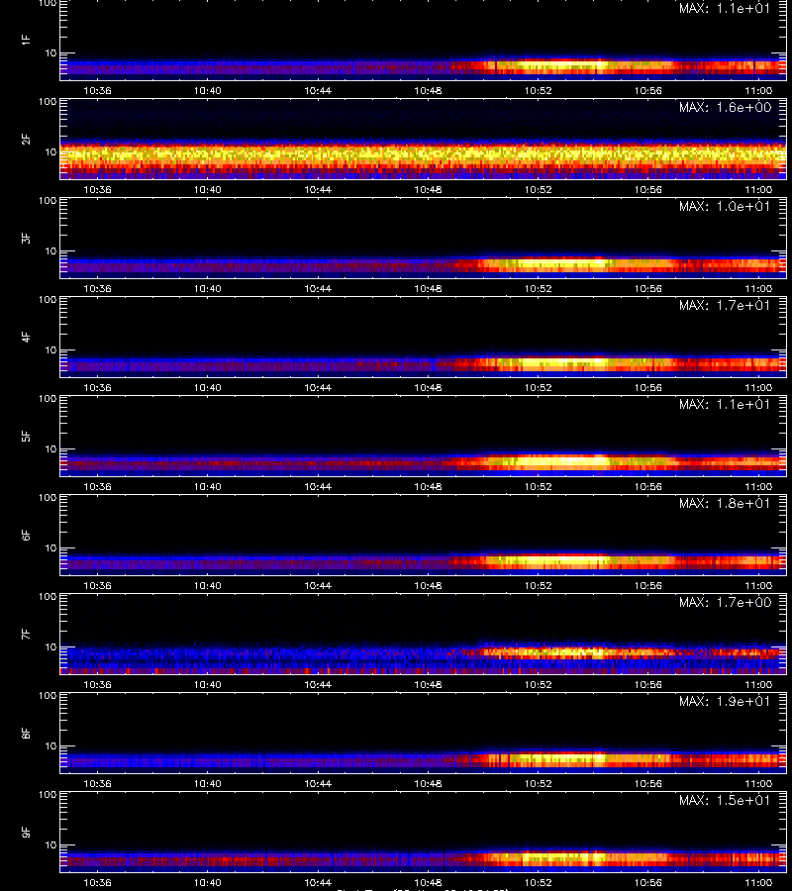792x891 pixels.
Task: Click the 10 y-axis label of the 2F panel
Action: (x=50, y=152)
